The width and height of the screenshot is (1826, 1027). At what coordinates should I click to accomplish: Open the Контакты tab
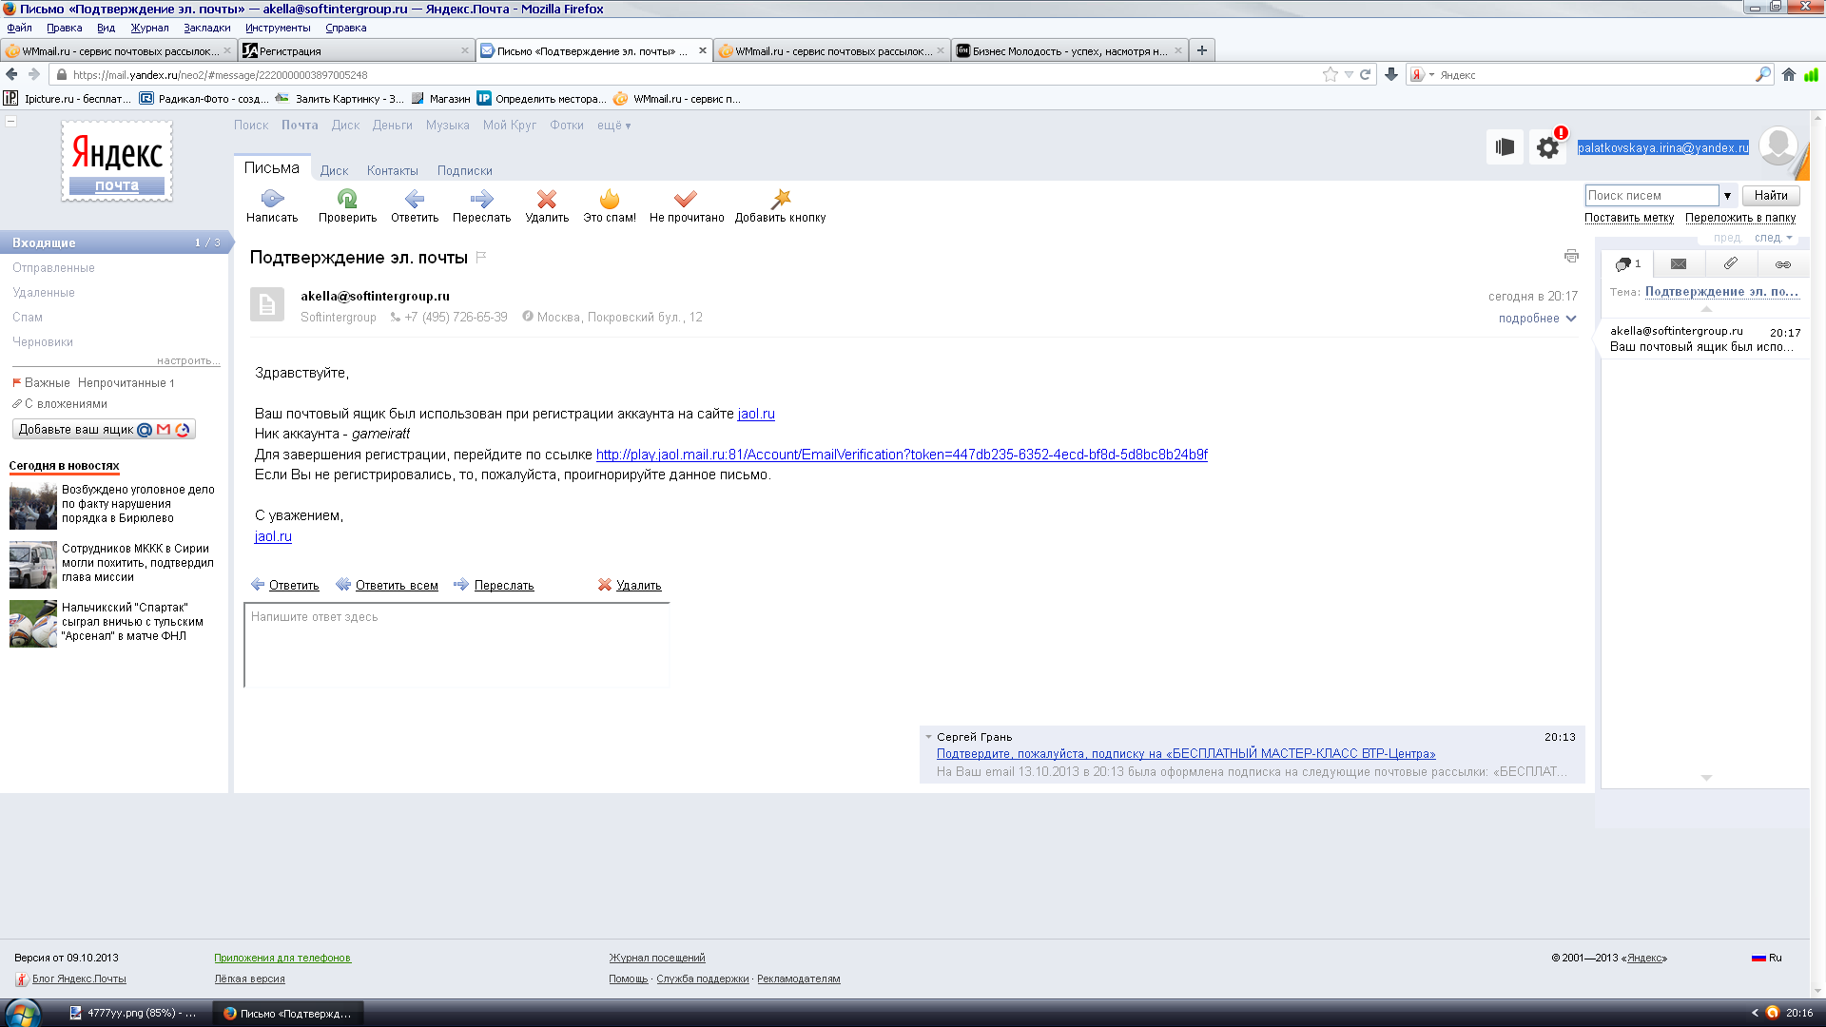[x=393, y=171]
